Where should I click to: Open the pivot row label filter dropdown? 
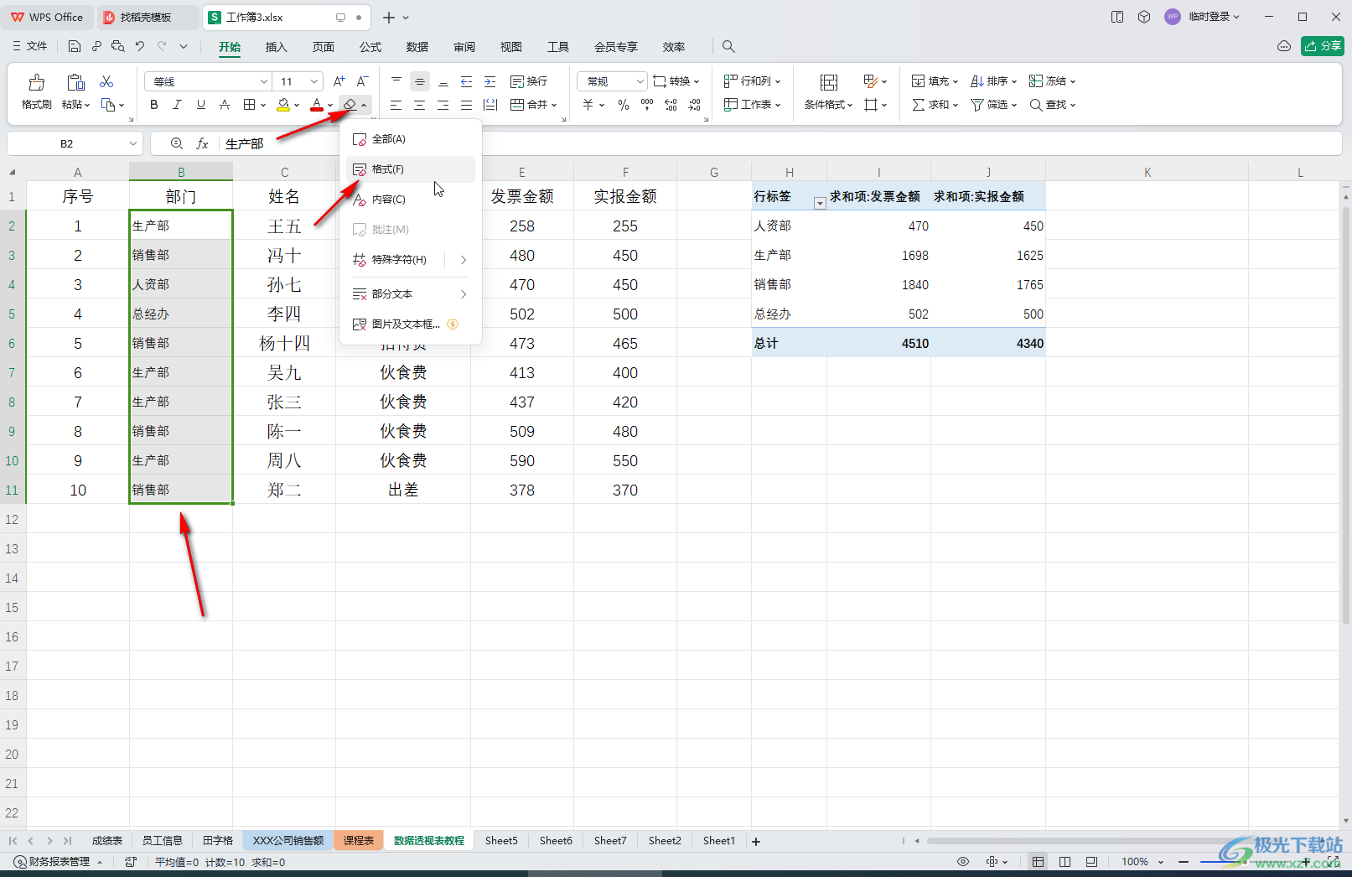(x=820, y=203)
